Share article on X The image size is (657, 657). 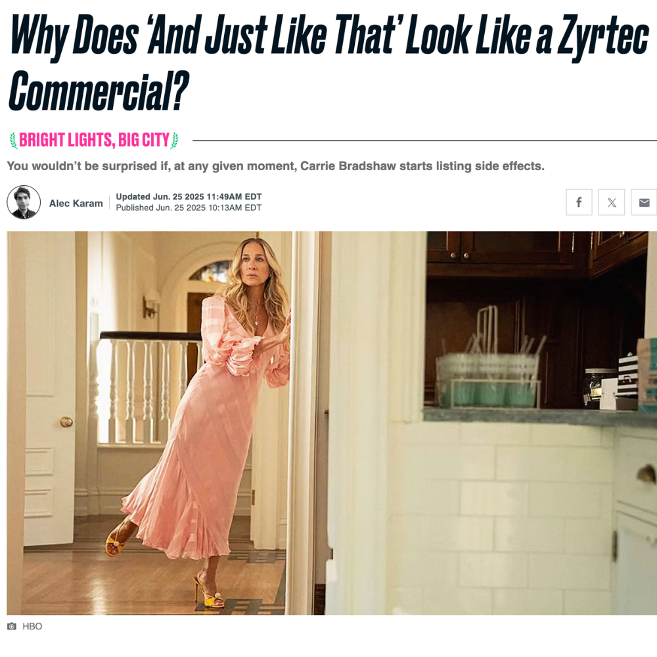pyautogui.click(x=611, y=202)
